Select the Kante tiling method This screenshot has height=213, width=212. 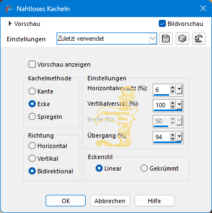(32, 91)
